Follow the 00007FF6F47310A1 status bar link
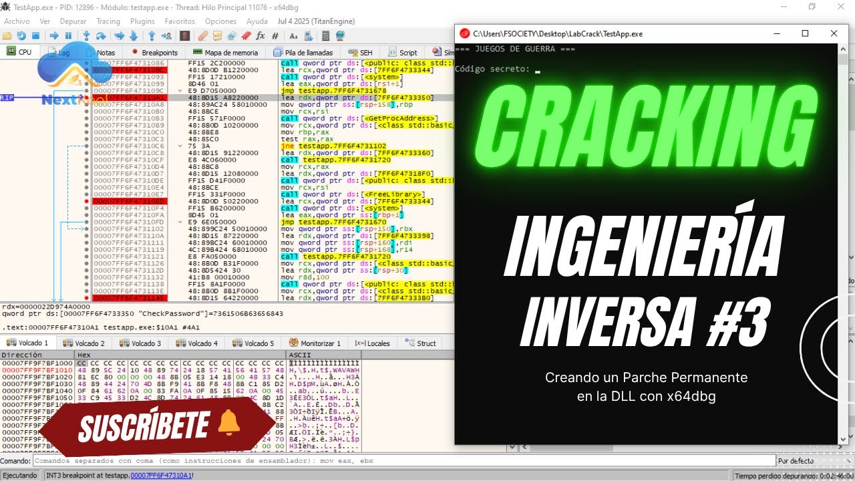This screenshot has width=855, height=481. [162, 475]
